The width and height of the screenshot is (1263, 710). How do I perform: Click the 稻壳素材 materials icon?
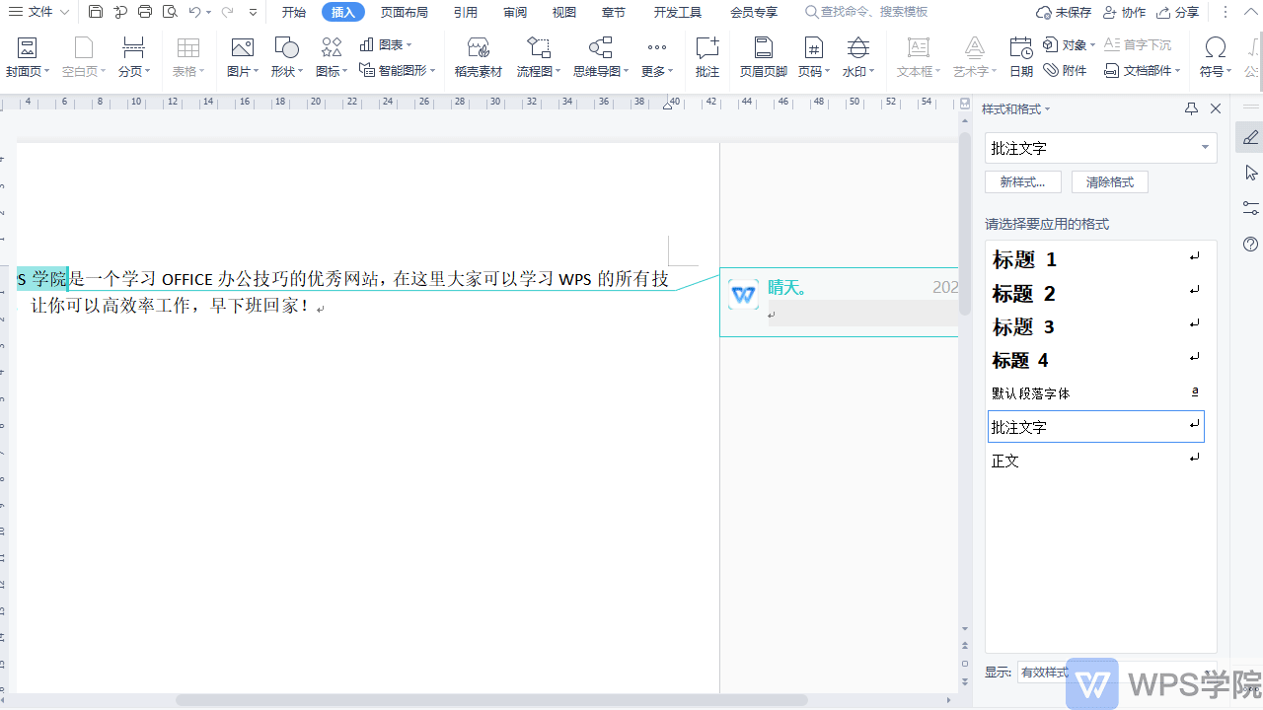[479, 56]
